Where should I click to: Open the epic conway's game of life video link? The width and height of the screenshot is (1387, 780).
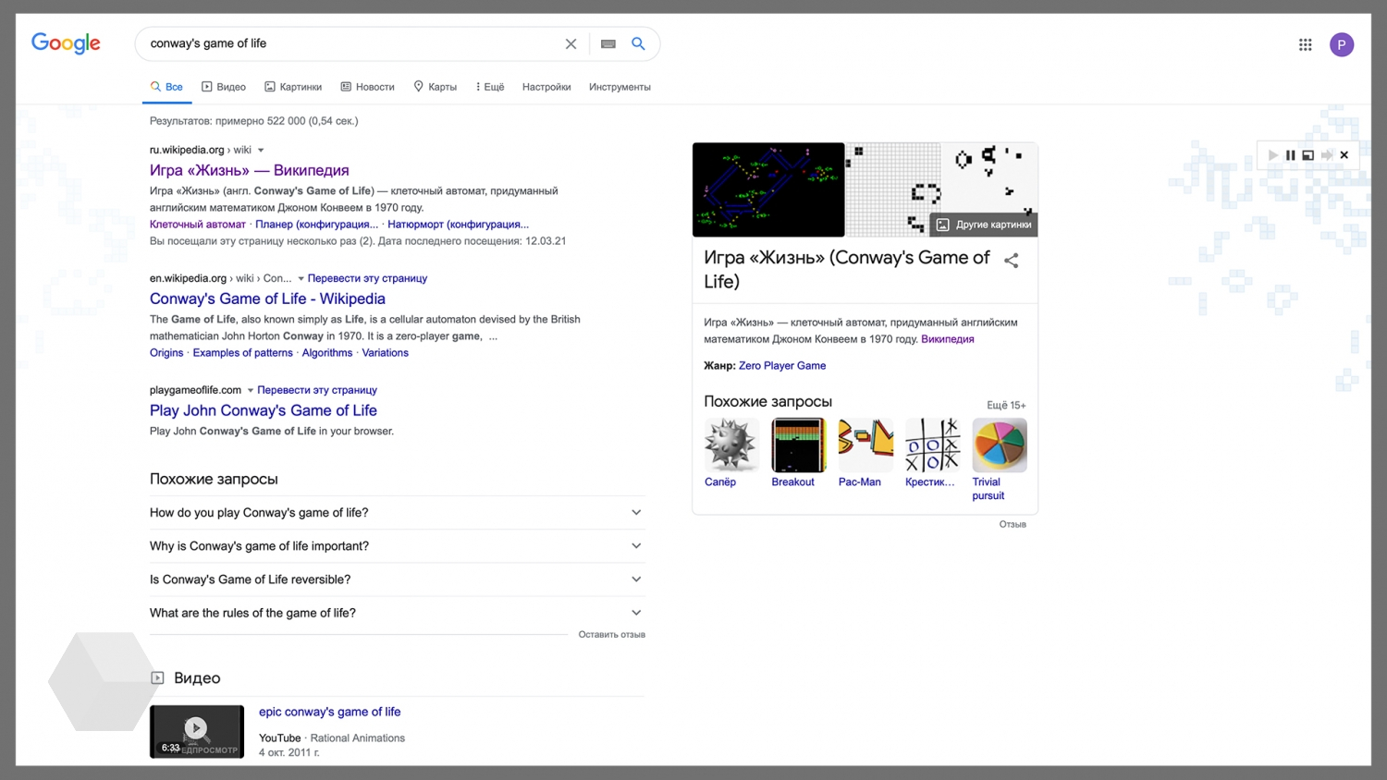[329, 712]
